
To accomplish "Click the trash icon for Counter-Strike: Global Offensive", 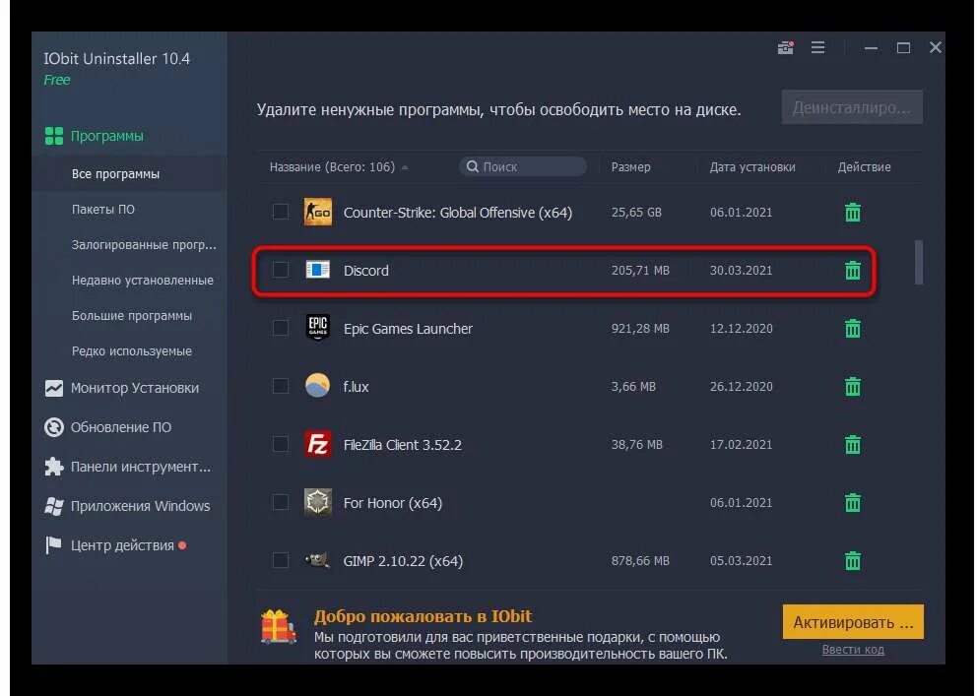I will (x=852, y=213).
